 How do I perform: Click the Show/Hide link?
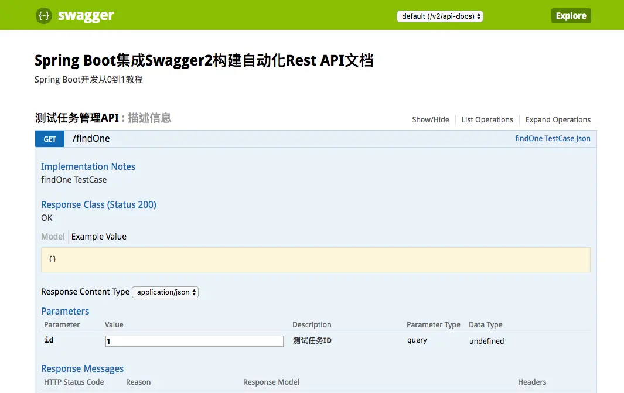[430, 119]
